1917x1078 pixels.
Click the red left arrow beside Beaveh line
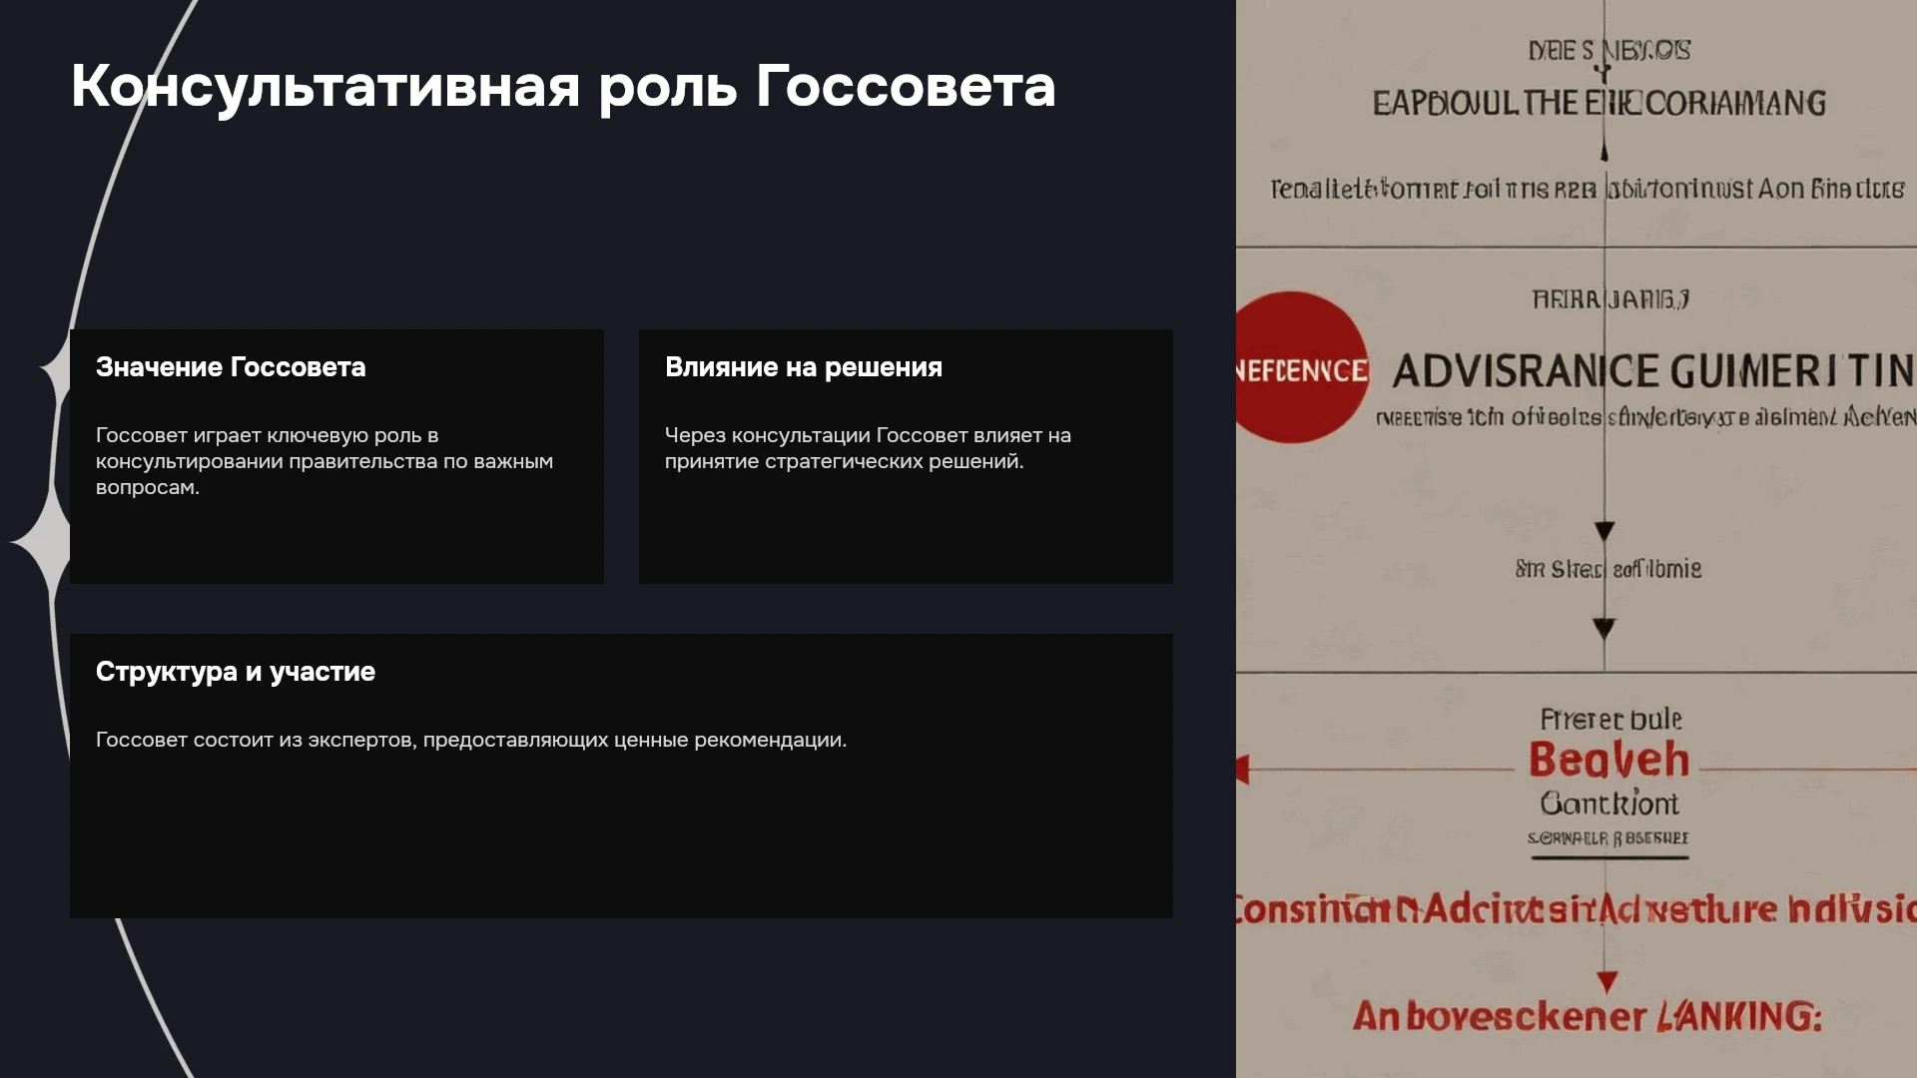[1242, 770]
